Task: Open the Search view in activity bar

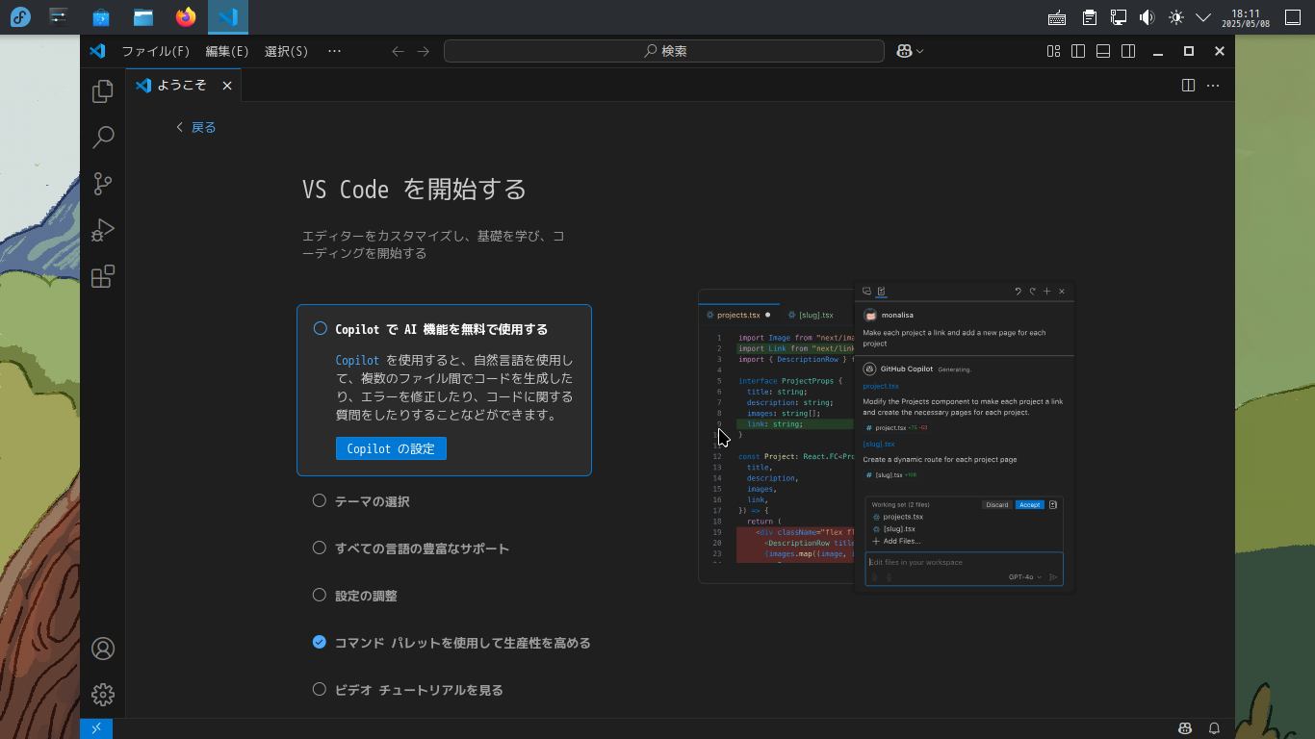Action: (x=103, y=138)
